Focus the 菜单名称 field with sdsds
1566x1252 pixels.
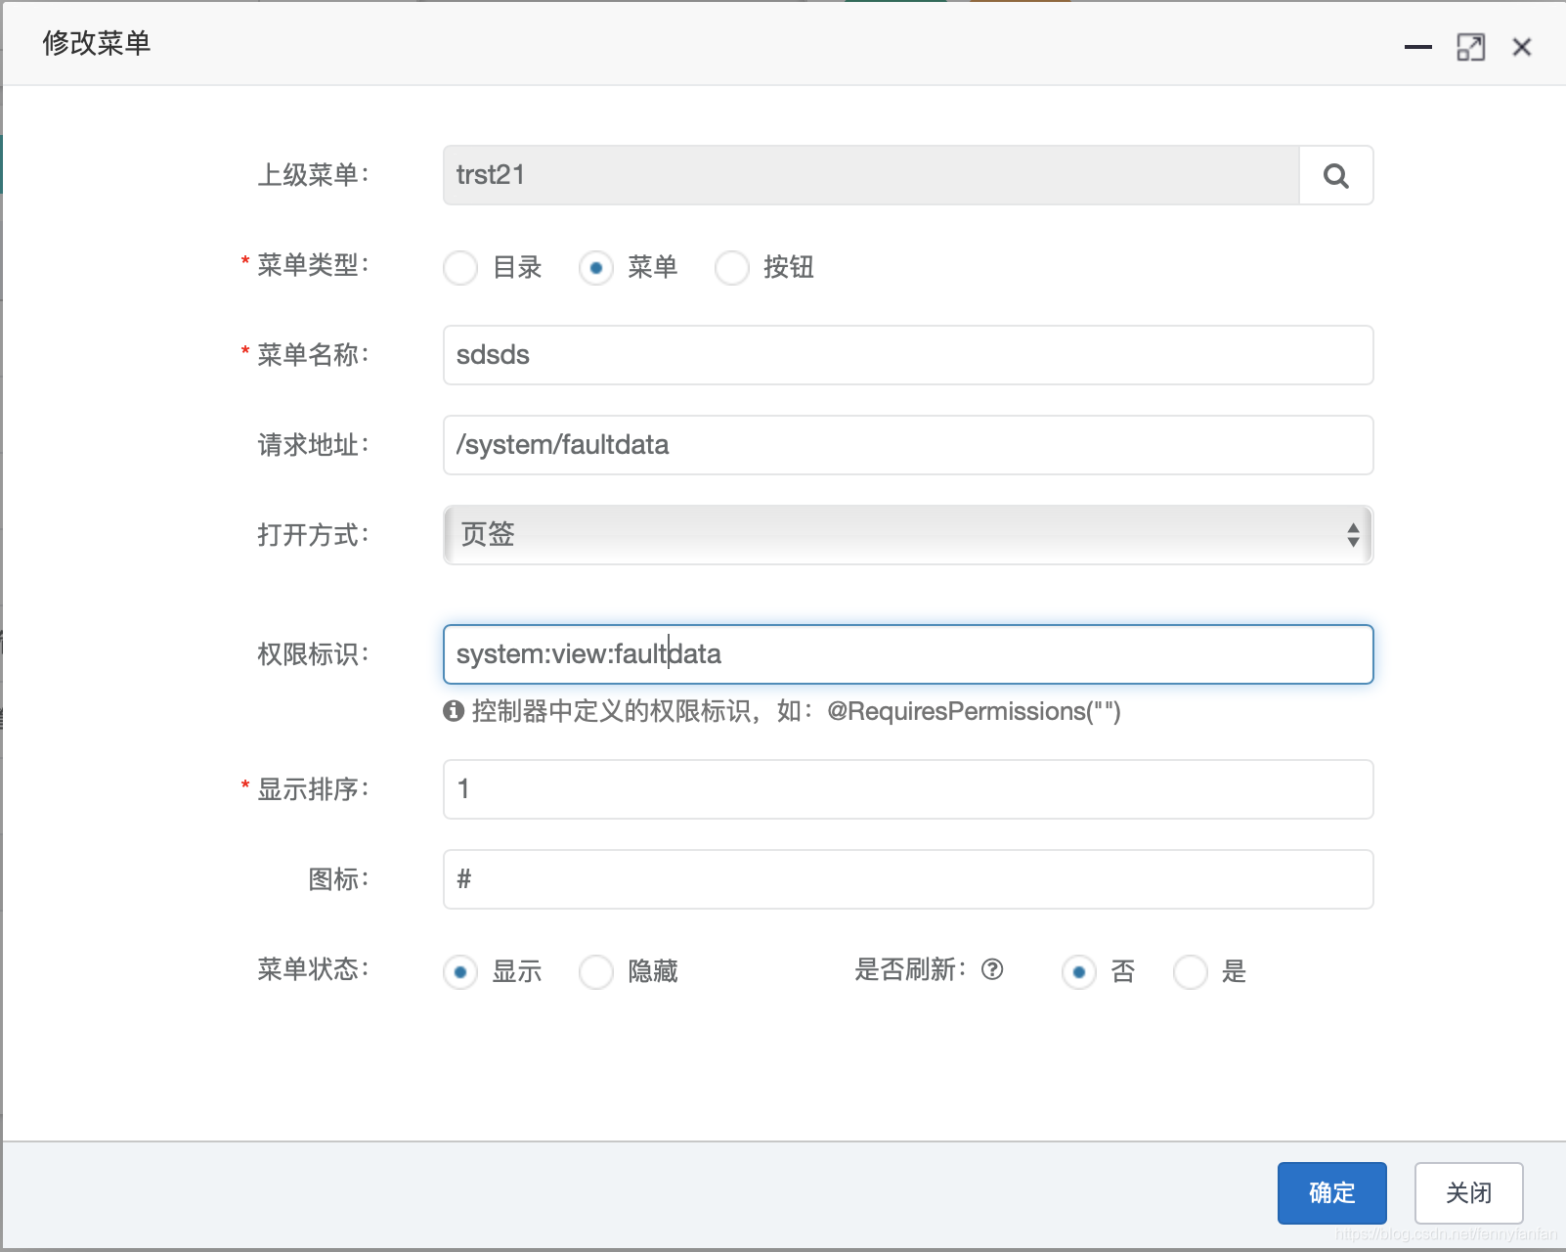(x=908, y=355)
